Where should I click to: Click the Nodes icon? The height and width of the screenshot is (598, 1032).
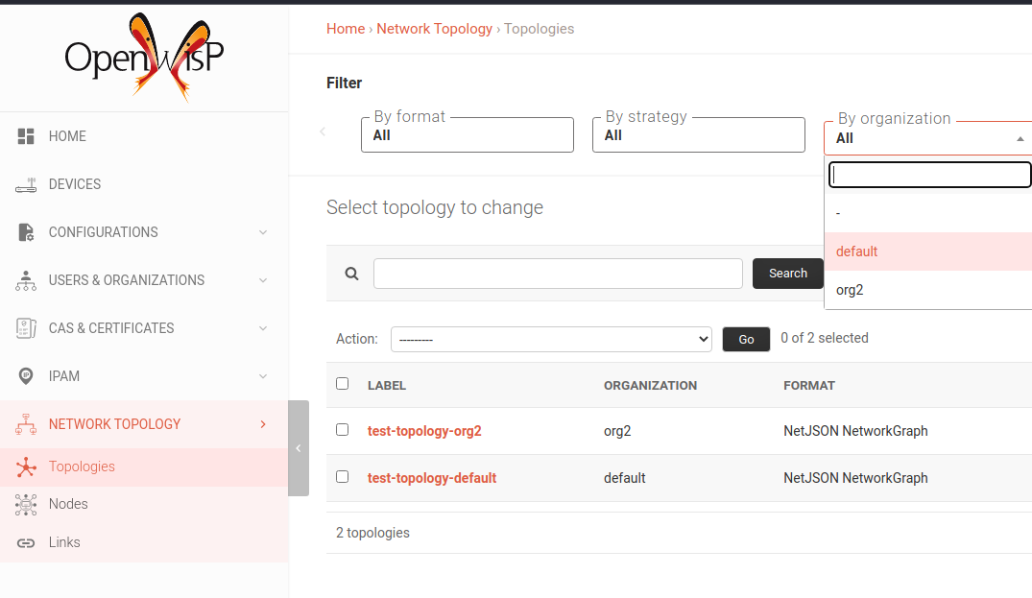click(x=26, y=503)
